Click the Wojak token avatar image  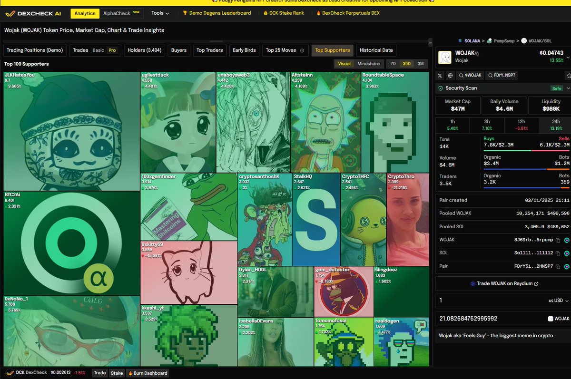444,57
